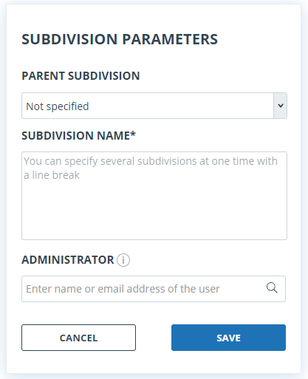Open the 'Not specified' combo box
This screenshot has width=308, height=379.
tap(154, 106)
